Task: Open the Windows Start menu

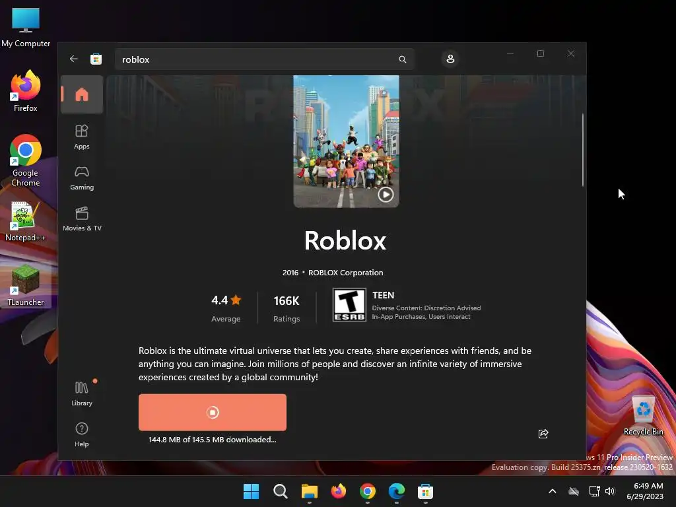Action: 251,491
